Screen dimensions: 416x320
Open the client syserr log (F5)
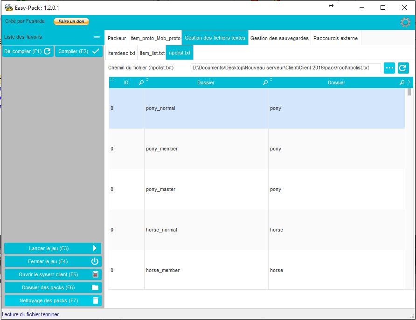pos(53,274)
